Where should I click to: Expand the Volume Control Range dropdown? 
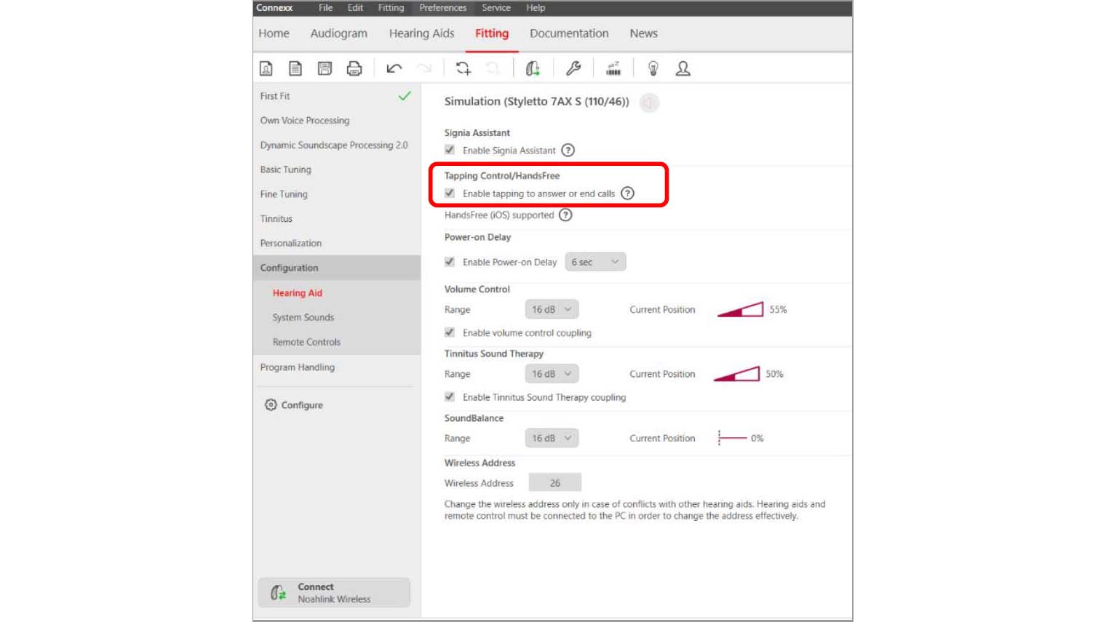(552, 309)
